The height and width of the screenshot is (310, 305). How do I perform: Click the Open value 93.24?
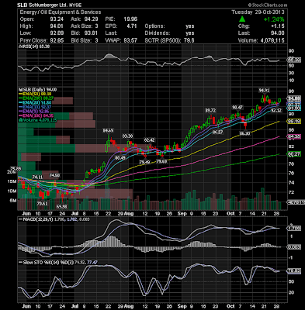[x=57, y=19]
